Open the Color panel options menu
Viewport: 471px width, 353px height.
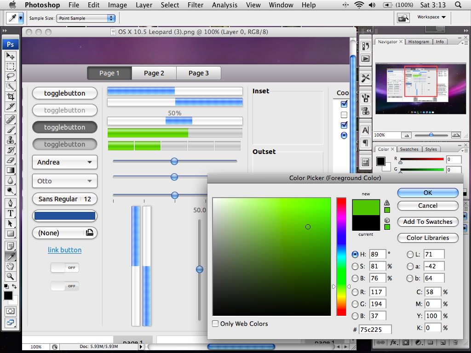465,150
